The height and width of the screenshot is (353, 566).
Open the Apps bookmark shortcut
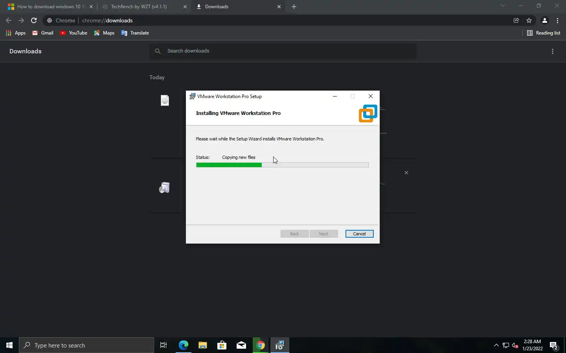(16, 33)
